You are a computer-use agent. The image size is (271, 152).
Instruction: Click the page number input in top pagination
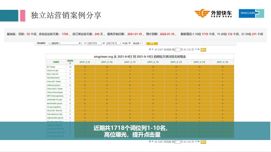coord(177,50)
